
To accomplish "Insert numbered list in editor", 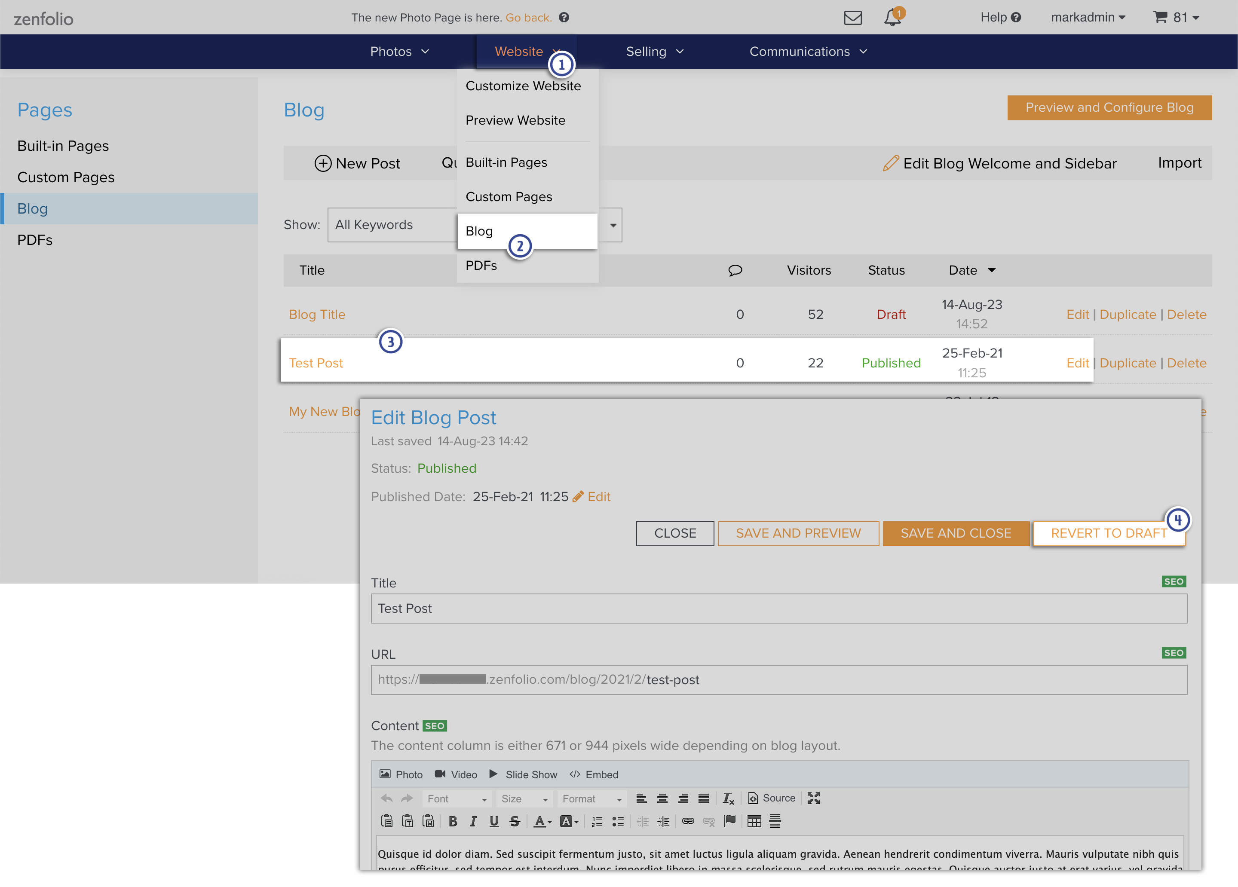I will 597,821.
